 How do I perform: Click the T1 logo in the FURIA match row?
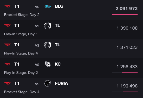point(7,83)
